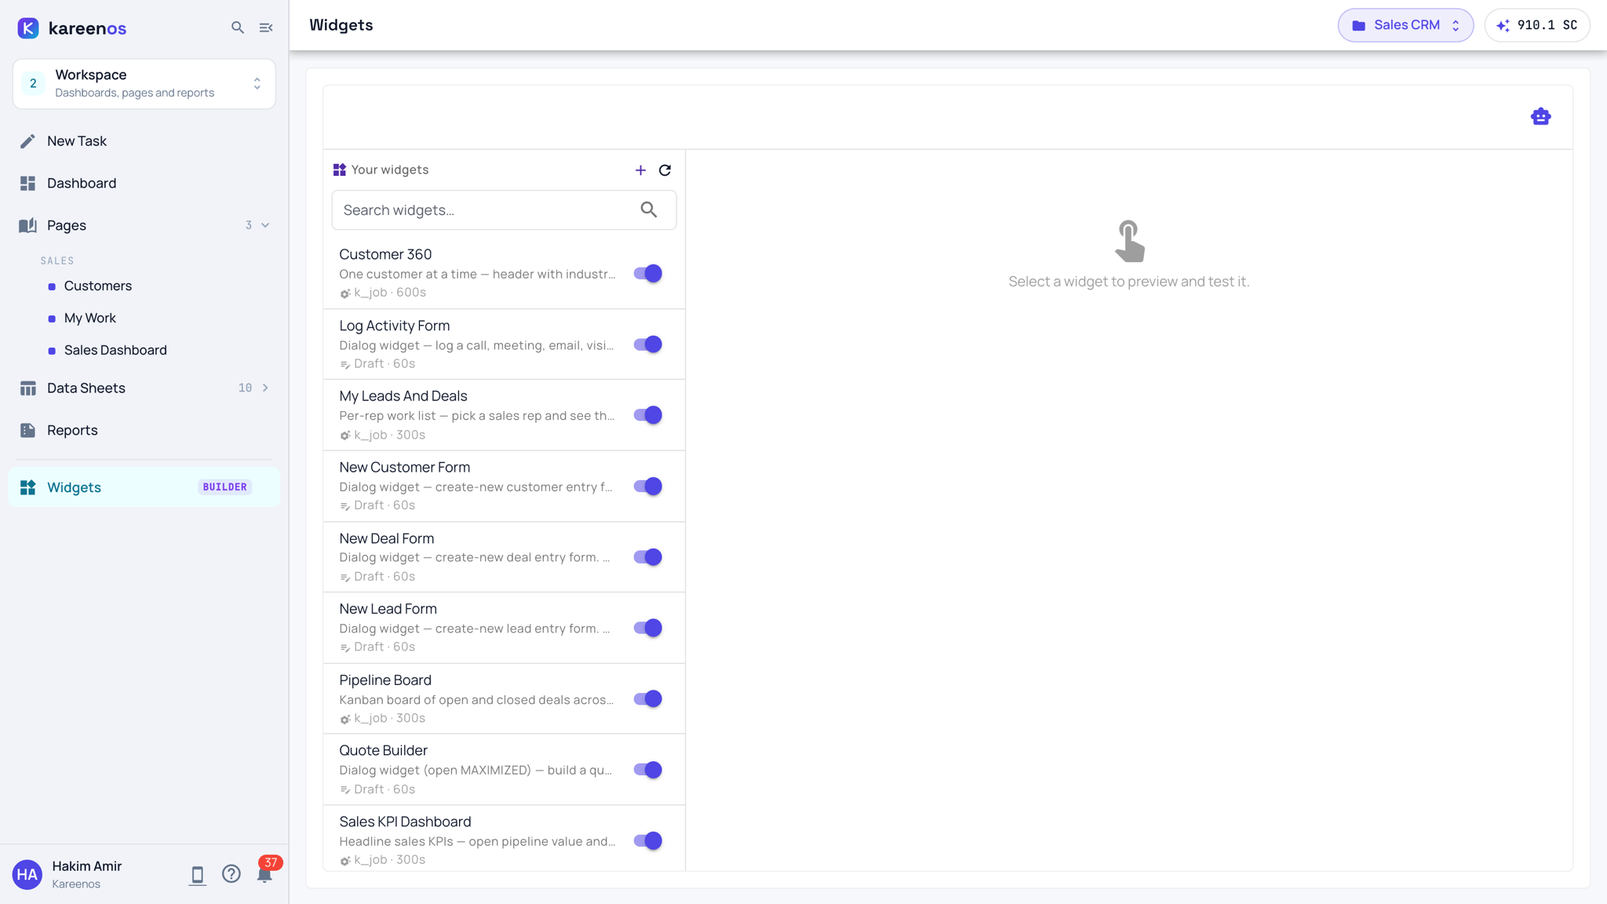Open the Sales Dashboard page link
The height and width of the screenshot is (904, 1607).
[x=115, y=350]
